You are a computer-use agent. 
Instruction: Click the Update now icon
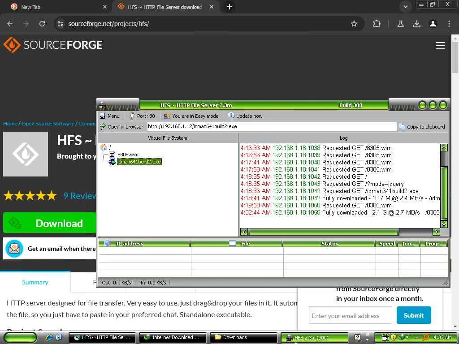click(231, 116)
